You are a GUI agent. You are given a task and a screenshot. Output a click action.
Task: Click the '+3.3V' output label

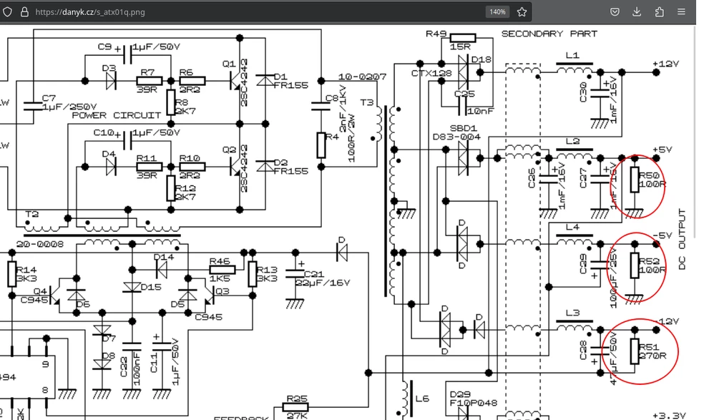[670, 416]
